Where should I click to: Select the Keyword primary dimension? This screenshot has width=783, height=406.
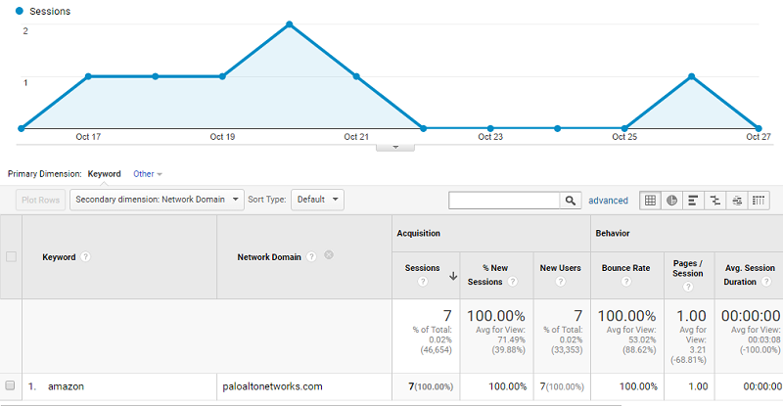coord(105,174)
